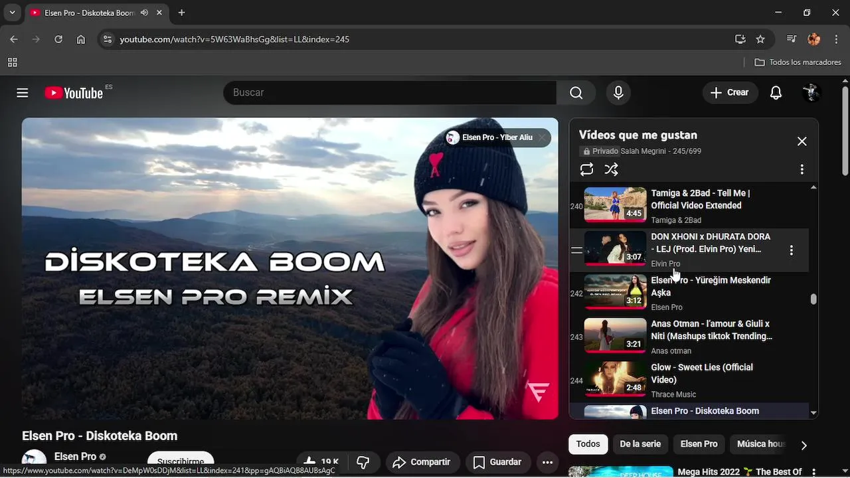The width and height of the screenshot is (850, 478).
Task: Open the Elsen Pro - Ylber Aliu info card
Action: pos(497,137)
